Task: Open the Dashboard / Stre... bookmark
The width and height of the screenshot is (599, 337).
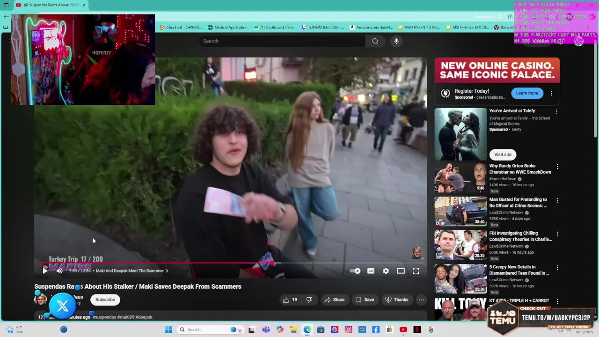Action: 275,27
